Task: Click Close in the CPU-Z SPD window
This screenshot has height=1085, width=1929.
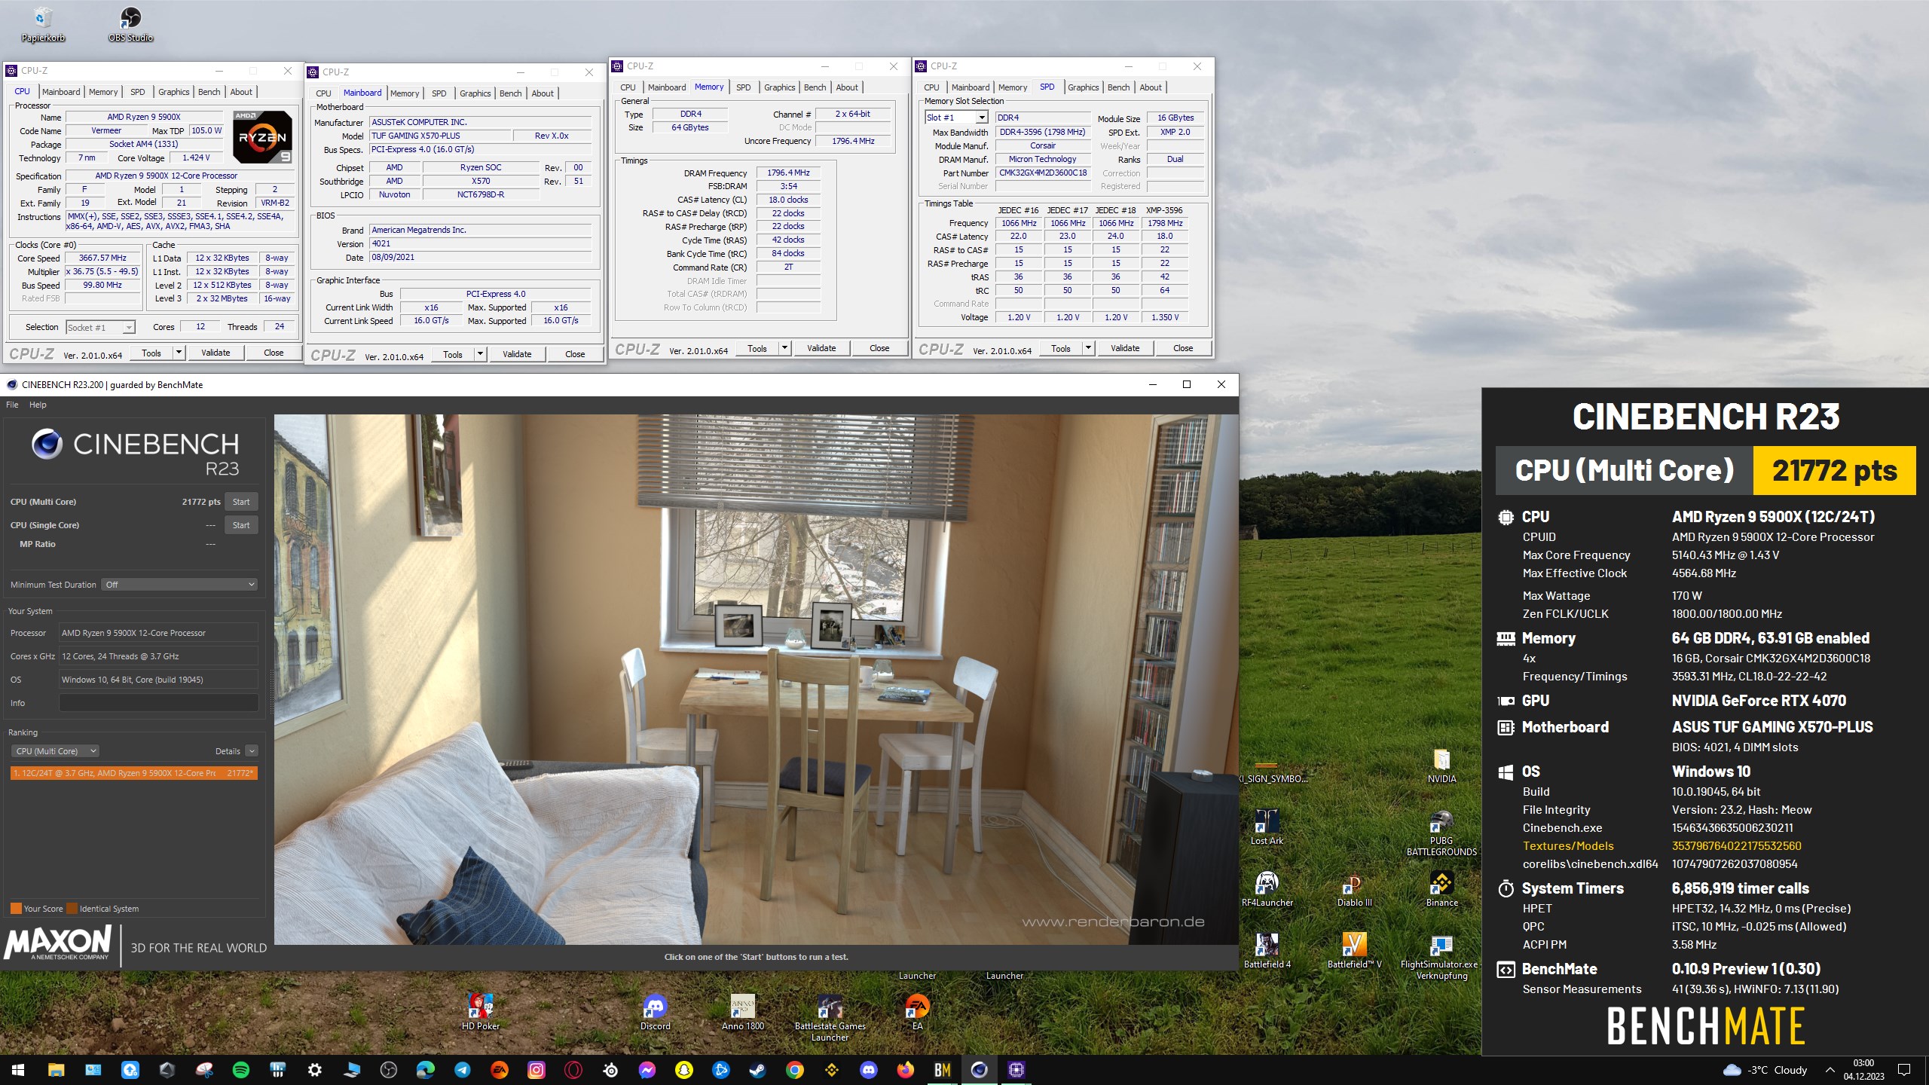Action: pyautogui.click(x=1183, y=348)
